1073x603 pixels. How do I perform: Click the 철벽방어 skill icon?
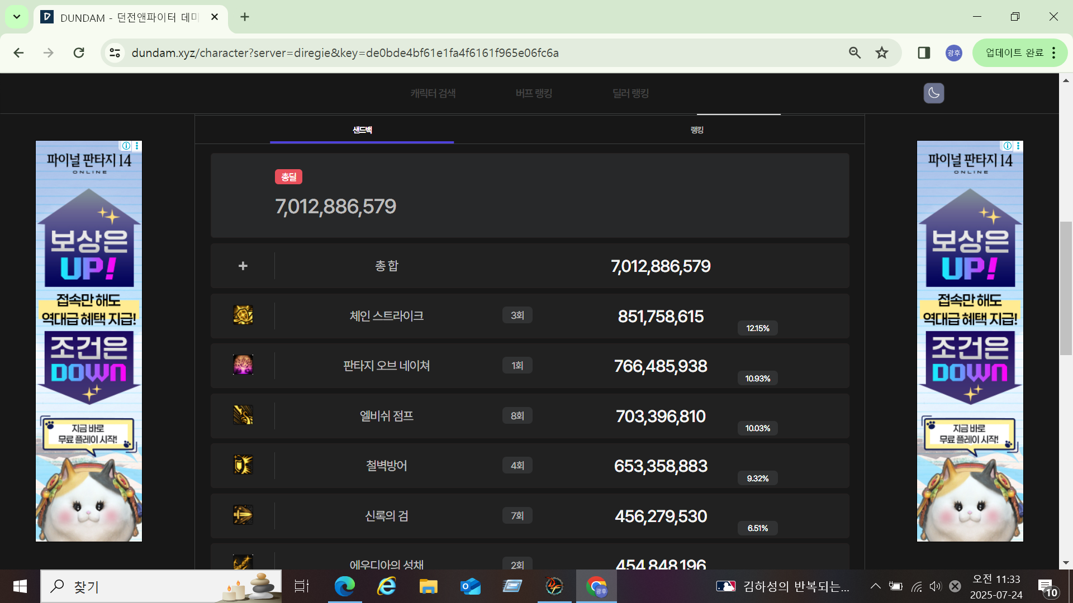(x=243, y=465)
